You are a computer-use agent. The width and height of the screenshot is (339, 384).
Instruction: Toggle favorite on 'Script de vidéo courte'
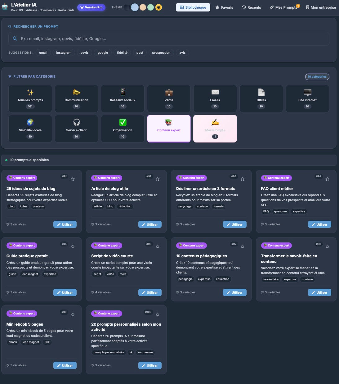pyautogui.click(x=158, y=246)
